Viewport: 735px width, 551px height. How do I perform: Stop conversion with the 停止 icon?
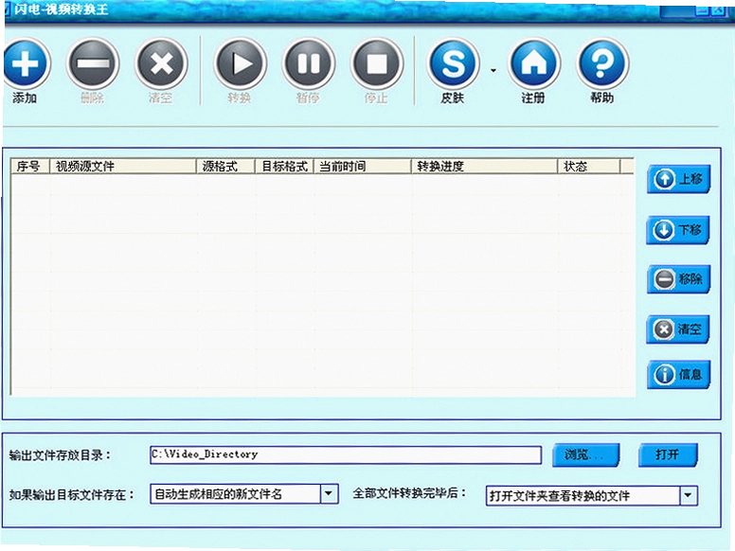377,63
